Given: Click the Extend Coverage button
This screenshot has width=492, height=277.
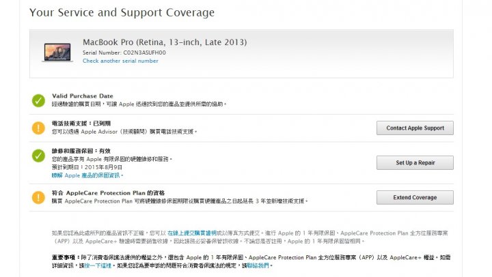Looking at the screenshot, I should point(415,197).
